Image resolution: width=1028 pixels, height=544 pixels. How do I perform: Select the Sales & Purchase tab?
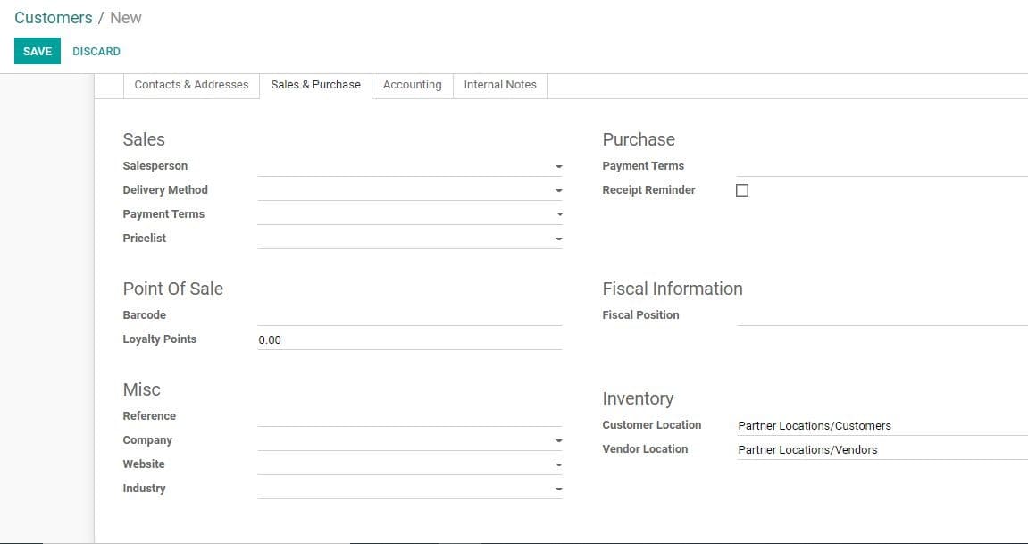point(315,85)
